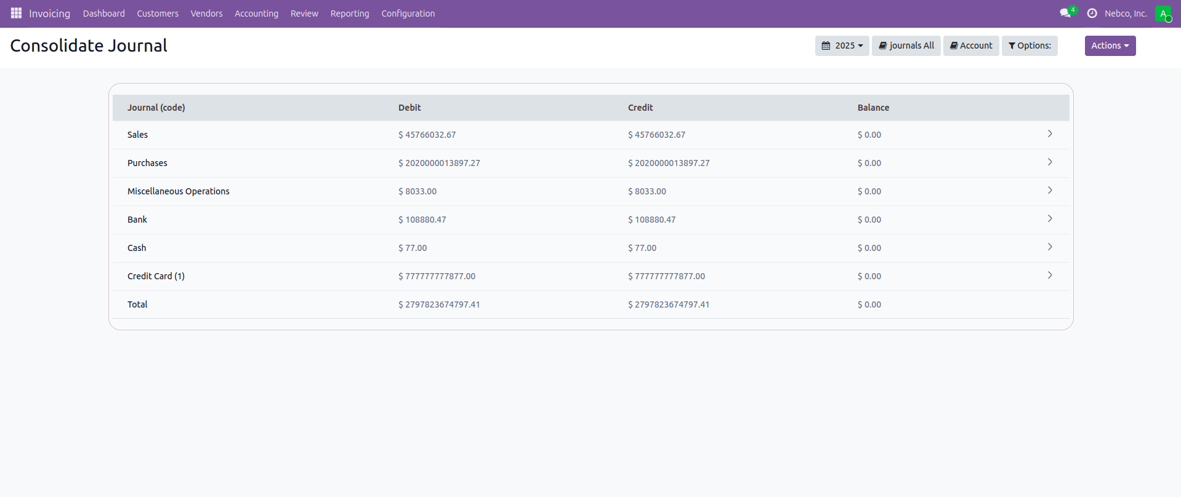The height and width of the screenshot is (497, 1181).
Task: Open the Customers menu
Action: pos(158,14)
